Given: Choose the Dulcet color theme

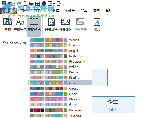Looking at the screenshot, I should point(60,83).
